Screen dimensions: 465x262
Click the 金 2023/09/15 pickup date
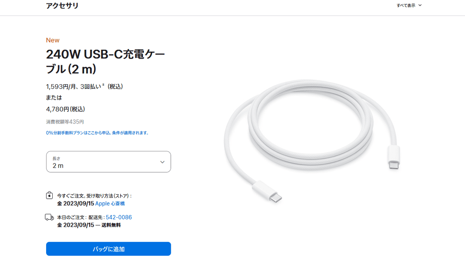[76, 203]
